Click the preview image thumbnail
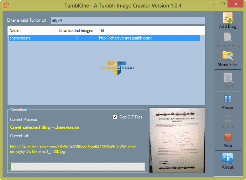Image resolution: width=246 pixels, height=180 pixels. 177,139
